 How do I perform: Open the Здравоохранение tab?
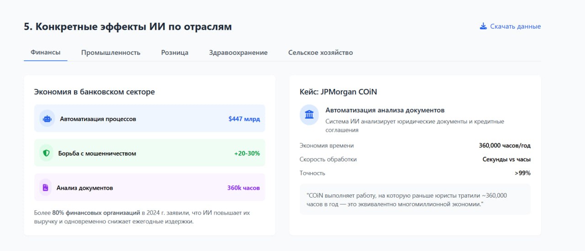click(238, 52)
